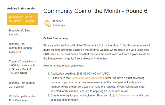Click the user badge on Binance avatar
The height and width of the screenshot is (105, 165).
[49, 26]
